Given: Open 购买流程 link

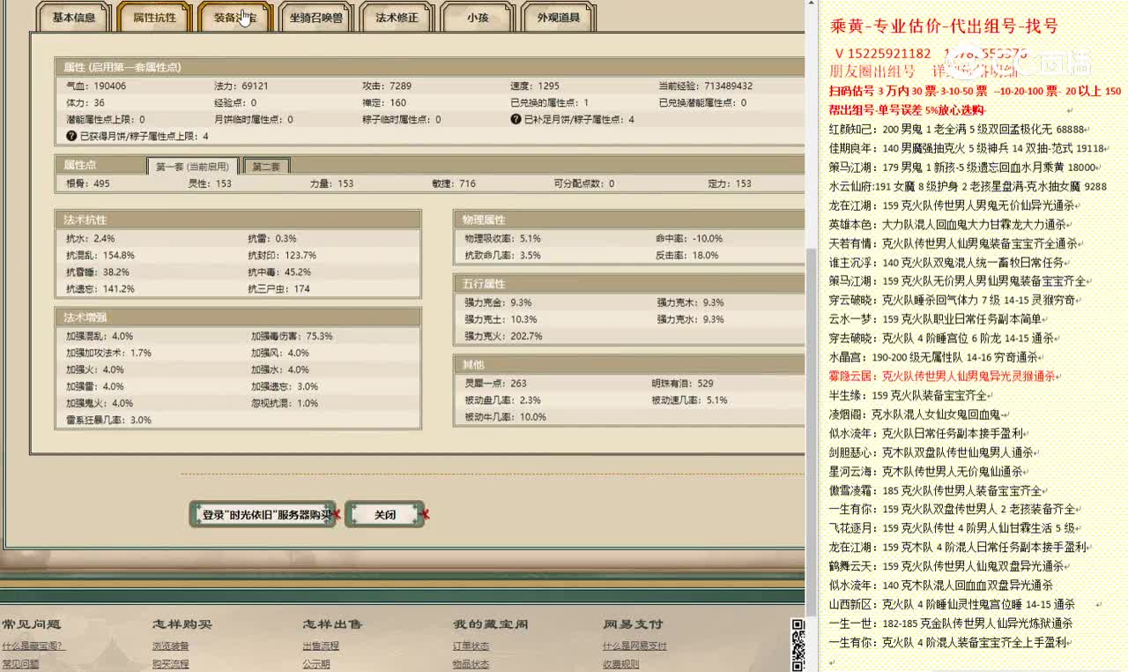Looking at the screenshot, I should [170, 664].
